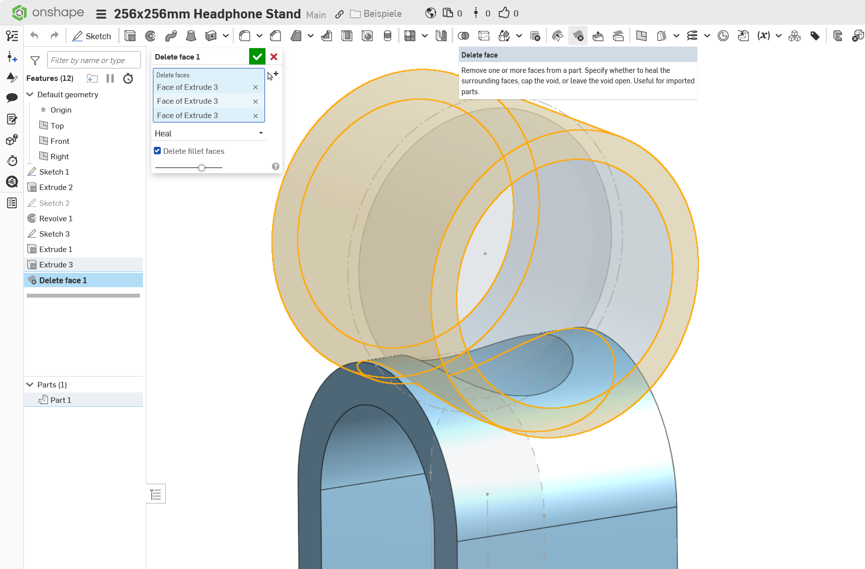Viewport: 865px width, 569px height.
Task: Select the Top plane in tree
Action: coord(57,126)
